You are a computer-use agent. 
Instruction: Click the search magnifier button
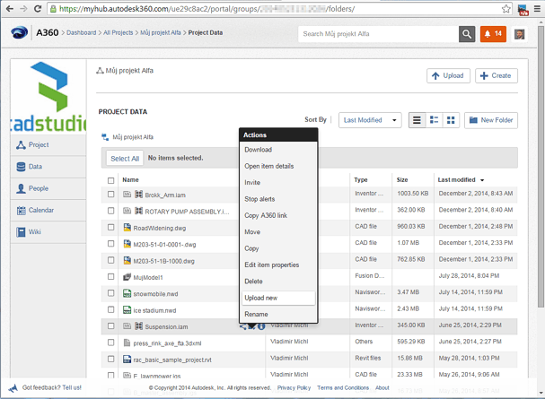tap(467, 34)
